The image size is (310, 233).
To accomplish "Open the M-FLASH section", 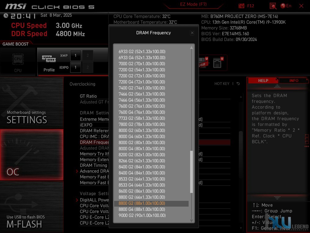I will click(x=32, y=207).
